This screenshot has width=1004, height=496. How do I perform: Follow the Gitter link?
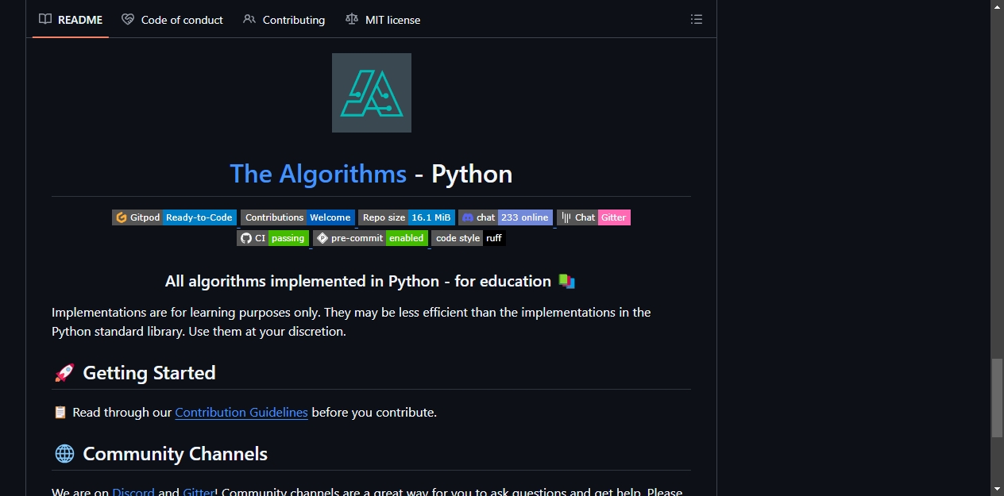199,492
